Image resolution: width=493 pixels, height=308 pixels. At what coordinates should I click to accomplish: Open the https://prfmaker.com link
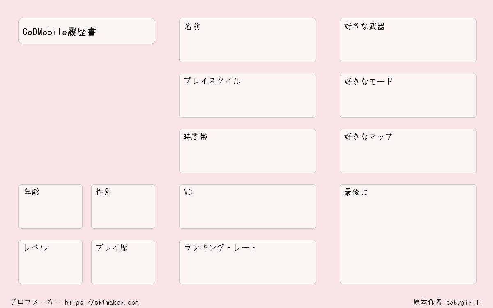(x=102, y=303)
